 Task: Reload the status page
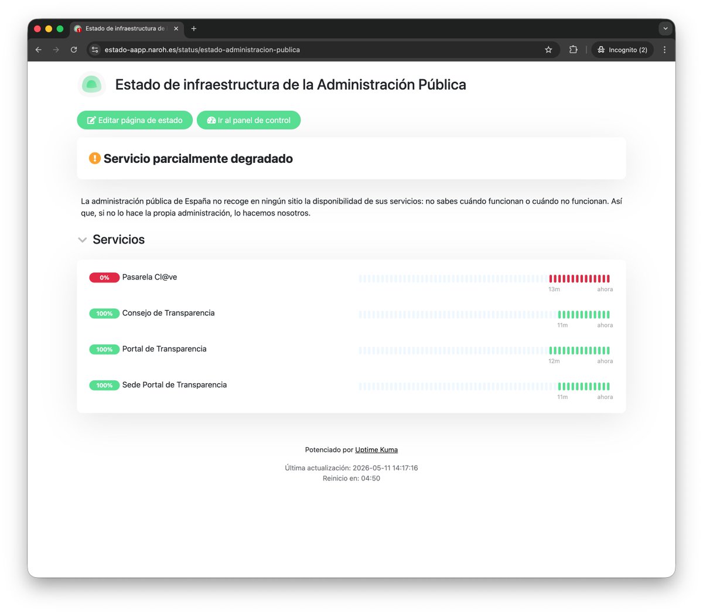74,50
